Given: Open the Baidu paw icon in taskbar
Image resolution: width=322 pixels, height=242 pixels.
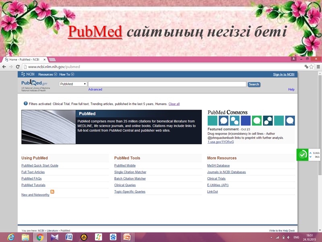Looking at the screenshot, I should [113, 237].
